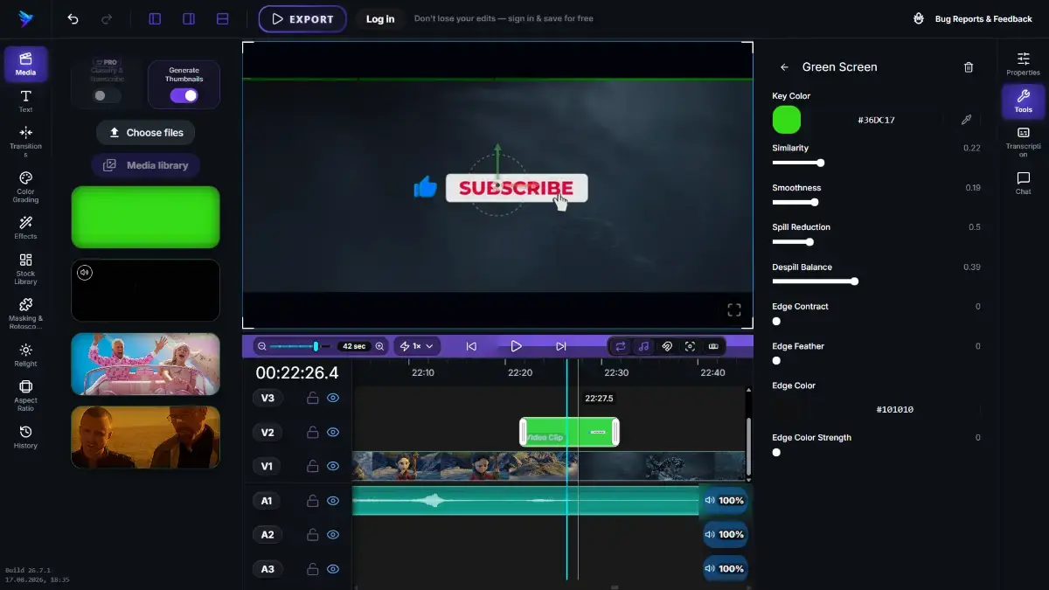This screenshot has width=1049, height=590.
Task: Click Choose files button
Action: pyautogui.click(x=145, y=133)
